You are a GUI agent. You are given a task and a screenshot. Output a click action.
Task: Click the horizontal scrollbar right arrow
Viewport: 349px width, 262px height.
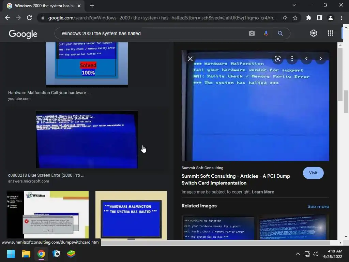(340, 243)
